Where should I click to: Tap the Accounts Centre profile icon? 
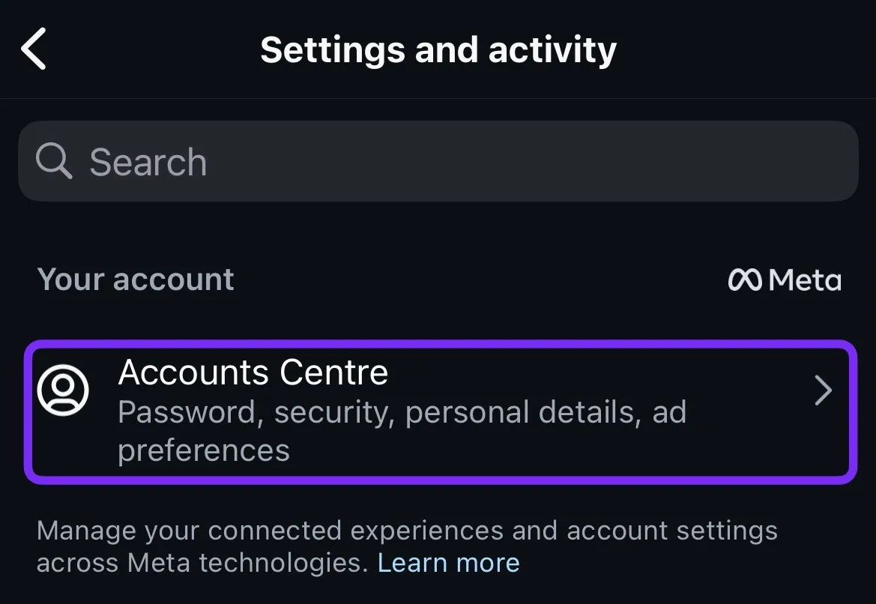tap(63, 390)
